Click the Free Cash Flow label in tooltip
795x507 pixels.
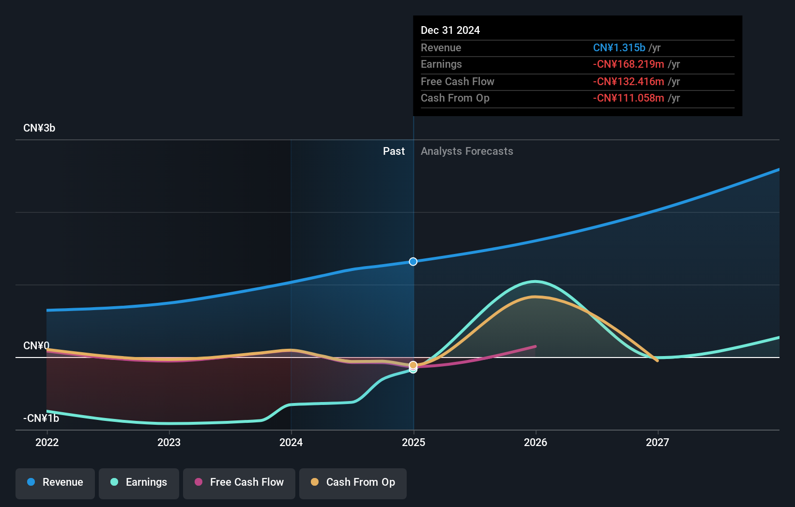pyautogui.click(x=458, y=82)
